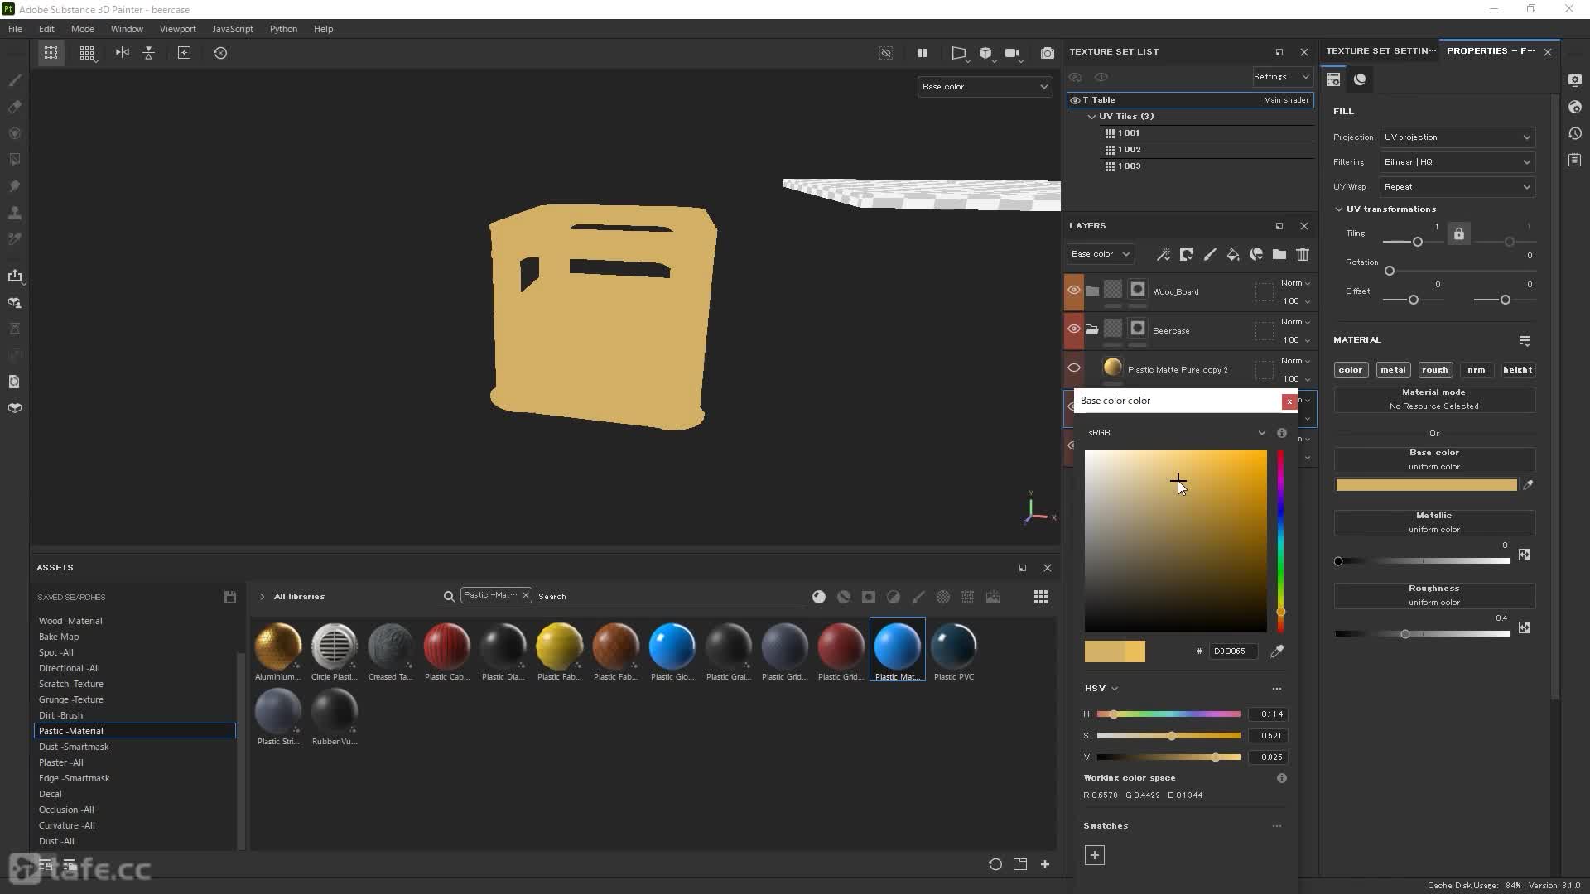The width and height of the screenshot is (1590, 894).
Task: Click the symmetry mirror icon in top toolbar
Action: click(x=123, y=52)
